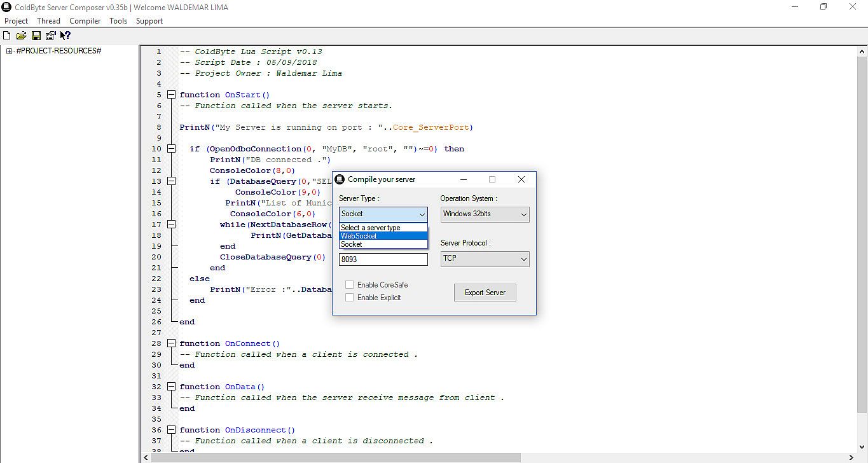The width and height of the screenshot is (868, 463).
Task: Click the Export Server button
Action: pos(485,293)
